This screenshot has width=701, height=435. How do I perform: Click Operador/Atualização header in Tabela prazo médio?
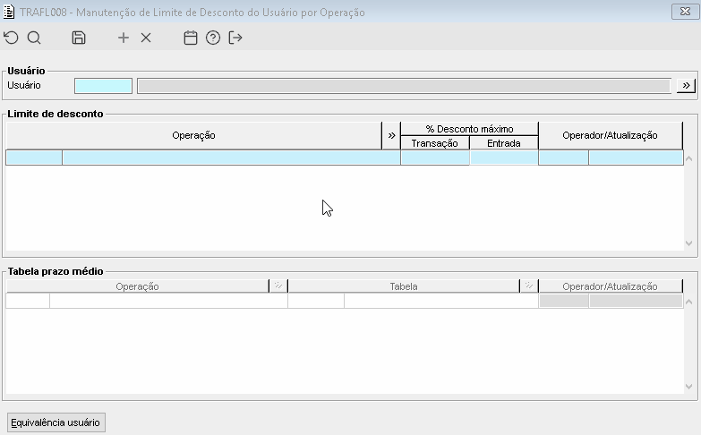611,286
